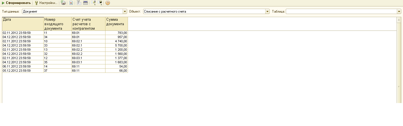Click the account 69.11 cell in the 54,00 row
Screen dimensions: 403x126
coord(89,66)
